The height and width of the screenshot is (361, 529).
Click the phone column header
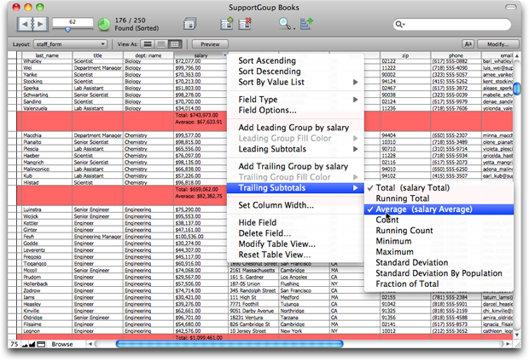click(x=456, y=55)
